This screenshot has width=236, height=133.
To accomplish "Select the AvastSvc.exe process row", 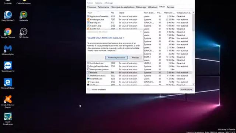I will pos(139,26).
